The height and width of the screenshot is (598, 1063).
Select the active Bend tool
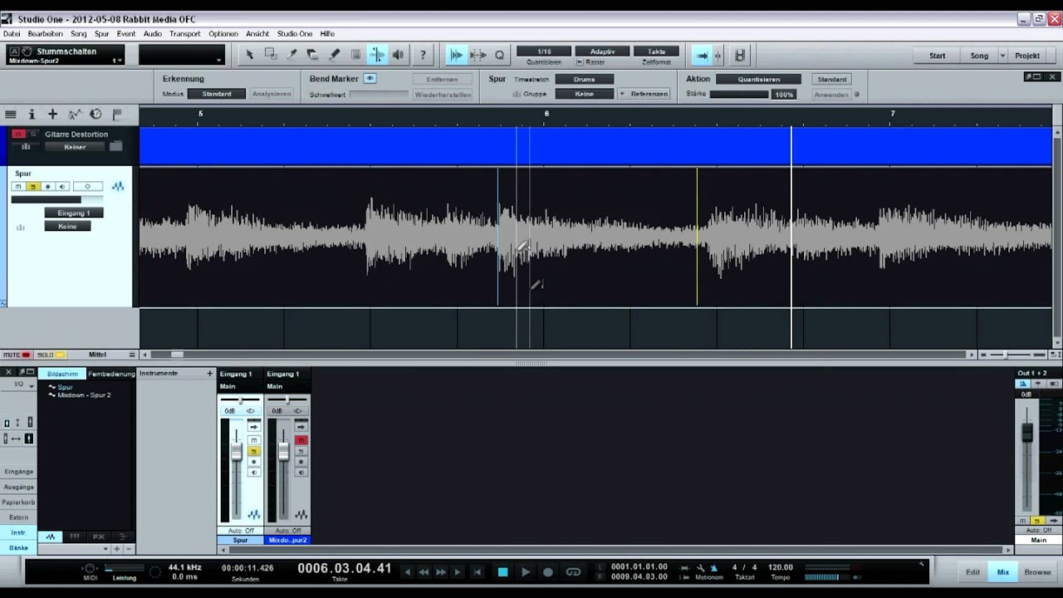click(377, 55)
